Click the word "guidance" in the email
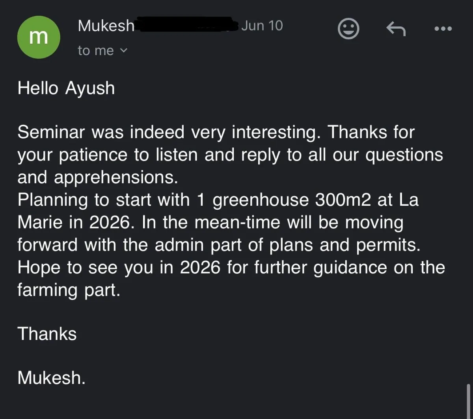The height and width of the screenshot is (419, 473). click(x=350, y=268)
